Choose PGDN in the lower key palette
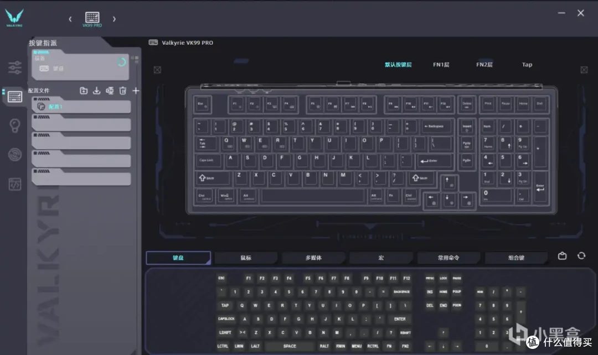The width and height of the screenshot is (598, 355). click(x=457, y=305)
